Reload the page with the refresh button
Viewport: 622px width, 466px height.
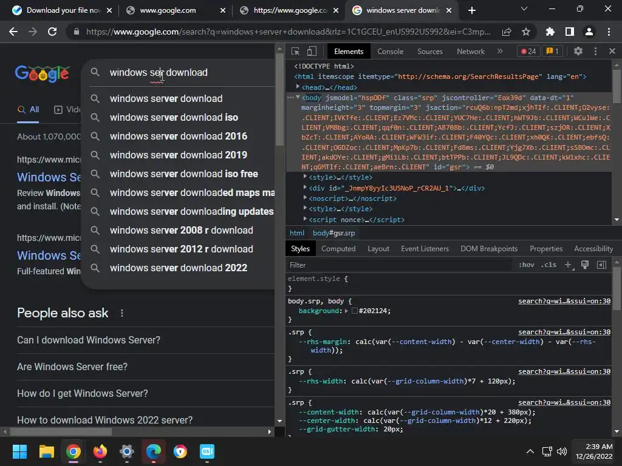coord(52,32)
